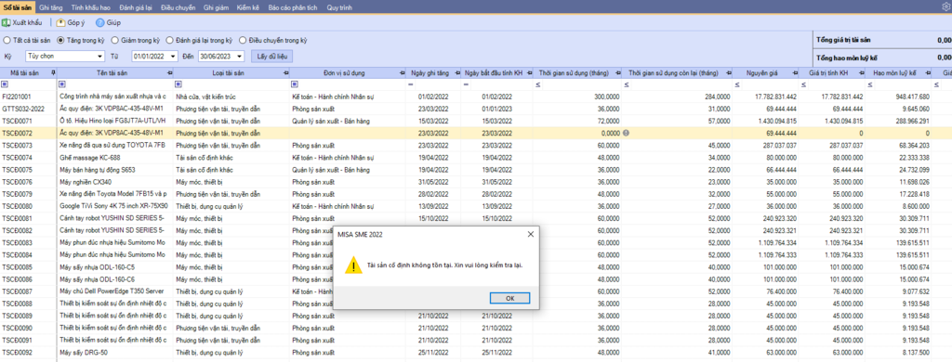Open the Báo cáo phân tích tab

(292, 7)
